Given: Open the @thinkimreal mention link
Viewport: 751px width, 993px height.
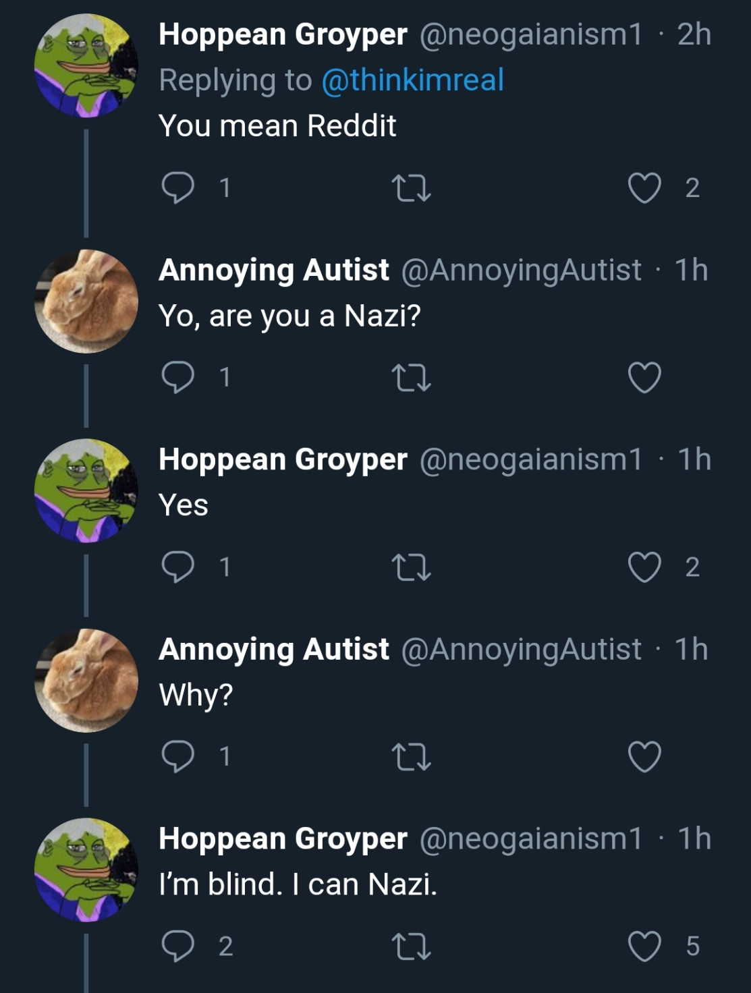Looking at the screenshot, I should point(412,80).
